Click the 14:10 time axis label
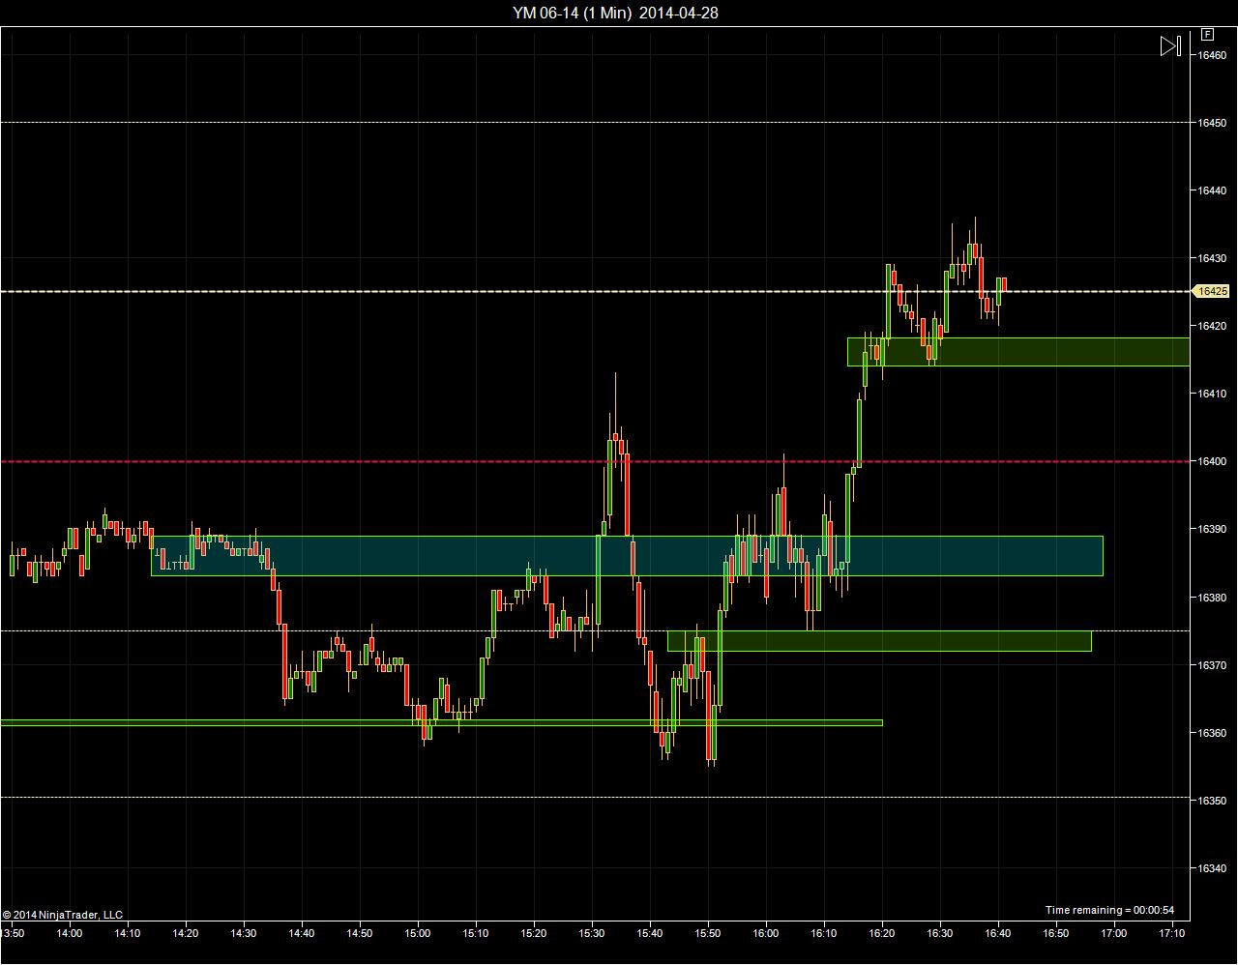Viewport: 1238px width, 965px height. [128, 933]
